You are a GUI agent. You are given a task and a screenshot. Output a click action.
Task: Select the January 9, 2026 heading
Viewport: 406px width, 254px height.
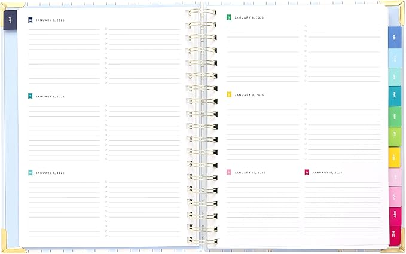[x=249, y=95]
